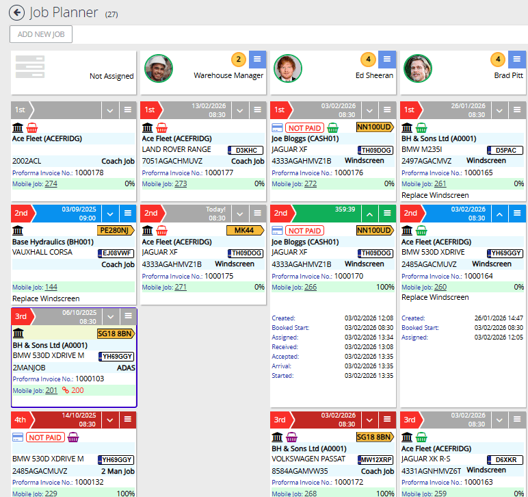
Task: Open hamburger menu on job 266 card
Action: point(387,214)
